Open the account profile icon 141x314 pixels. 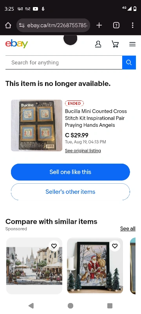[98, 44]
